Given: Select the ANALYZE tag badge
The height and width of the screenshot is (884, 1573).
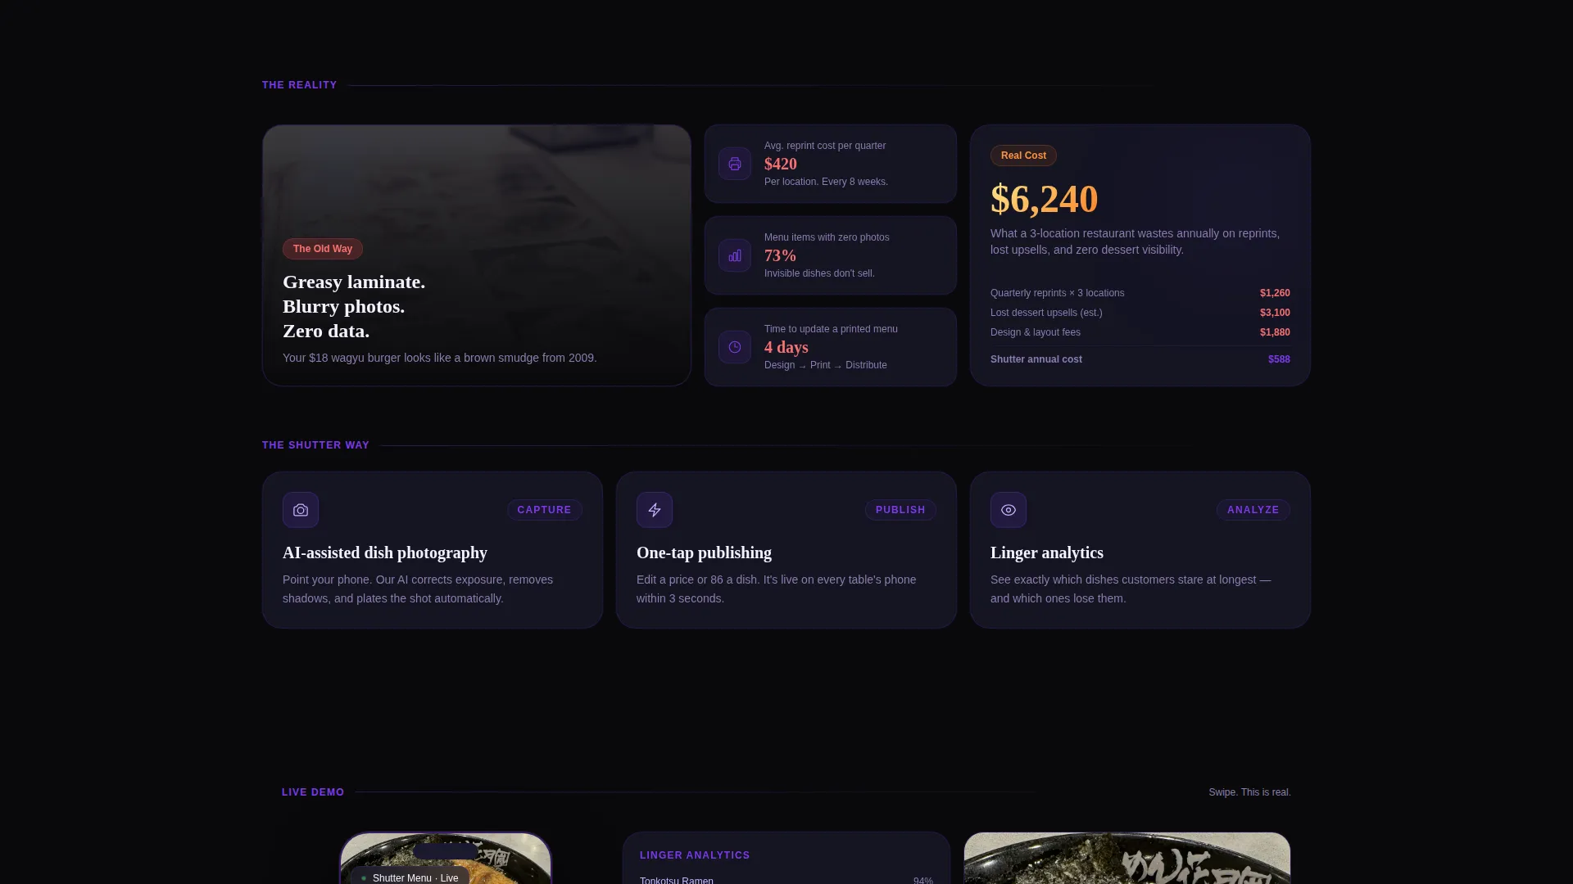Looking at the screenshot, I should click(1253, 510).
